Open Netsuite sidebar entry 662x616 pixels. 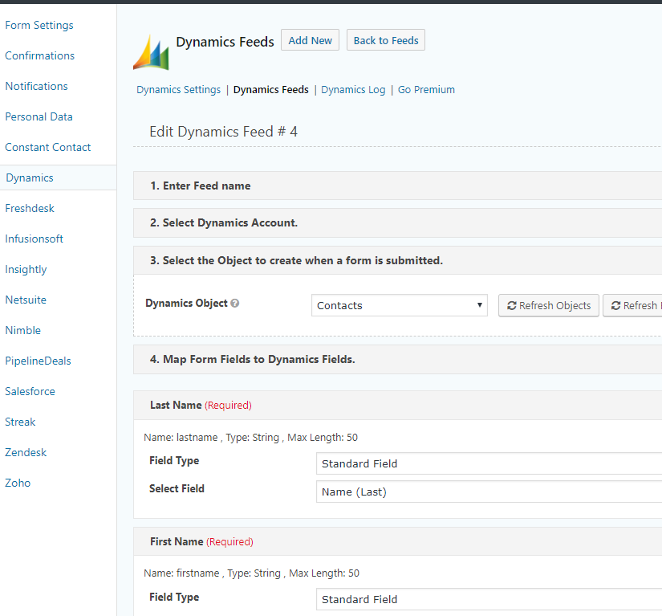[26, 300]
